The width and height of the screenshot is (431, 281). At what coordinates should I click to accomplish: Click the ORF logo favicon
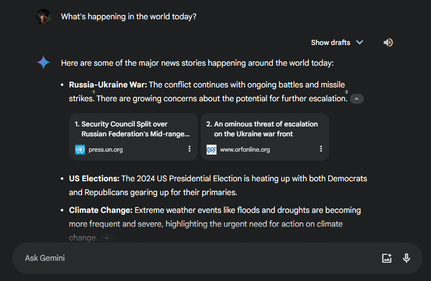[x=212, y=150]
